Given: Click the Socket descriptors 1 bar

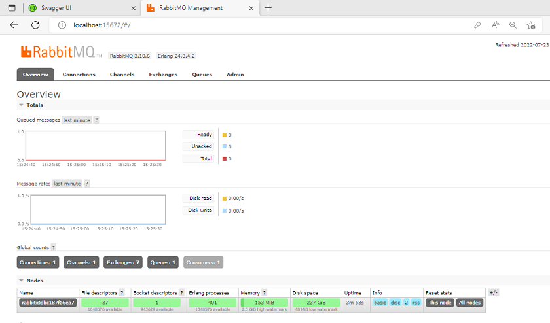Looking at the screenshot, I should click(x=156, y=302).
